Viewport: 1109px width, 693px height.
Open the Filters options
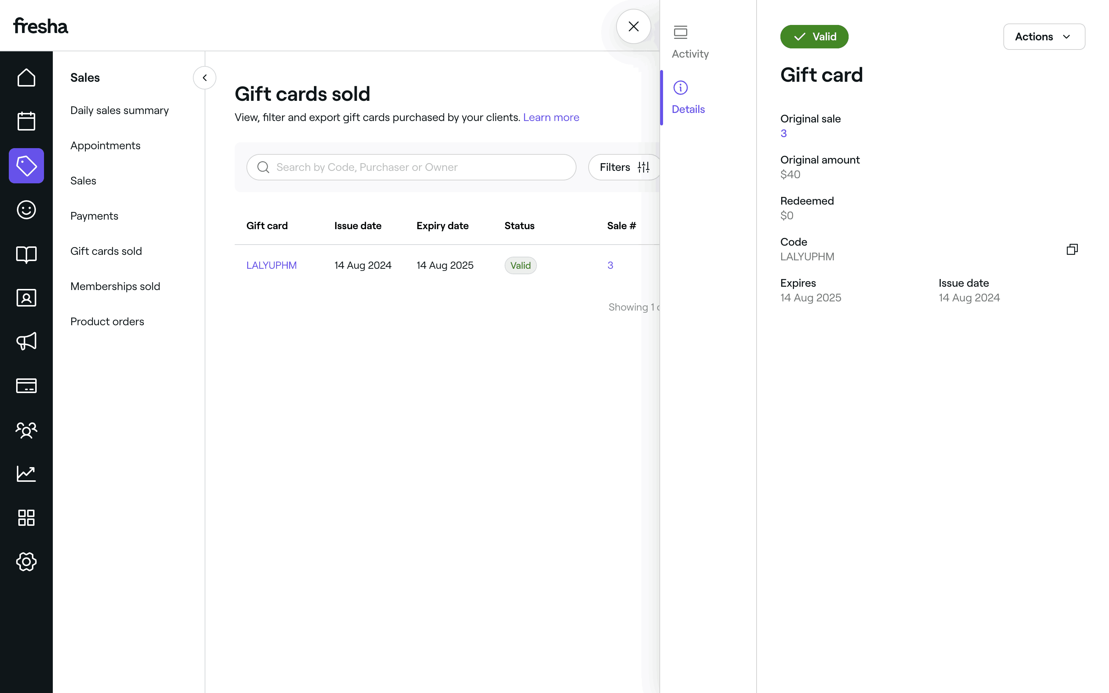click(x=624, y=167)
